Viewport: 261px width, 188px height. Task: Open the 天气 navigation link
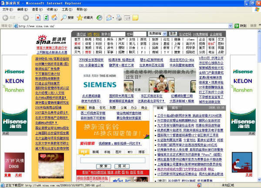coord(77,52)
